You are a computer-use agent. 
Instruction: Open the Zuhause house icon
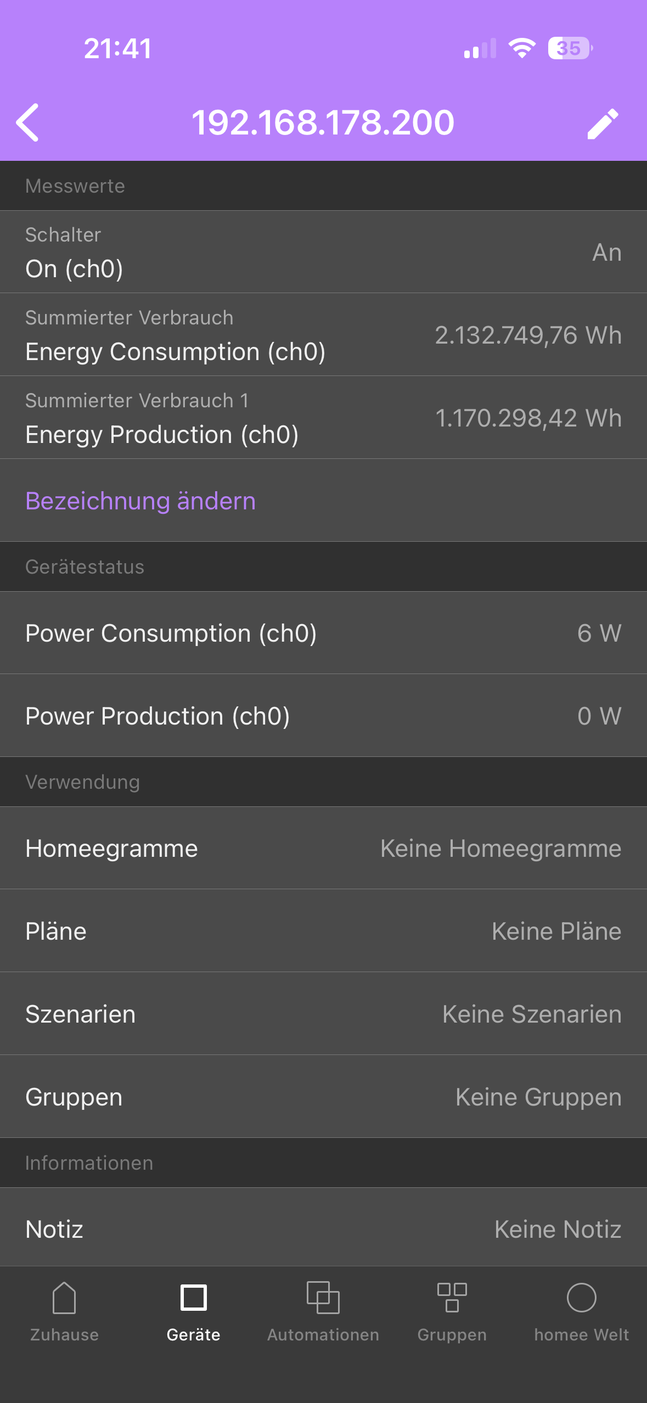click(64, 1298)
